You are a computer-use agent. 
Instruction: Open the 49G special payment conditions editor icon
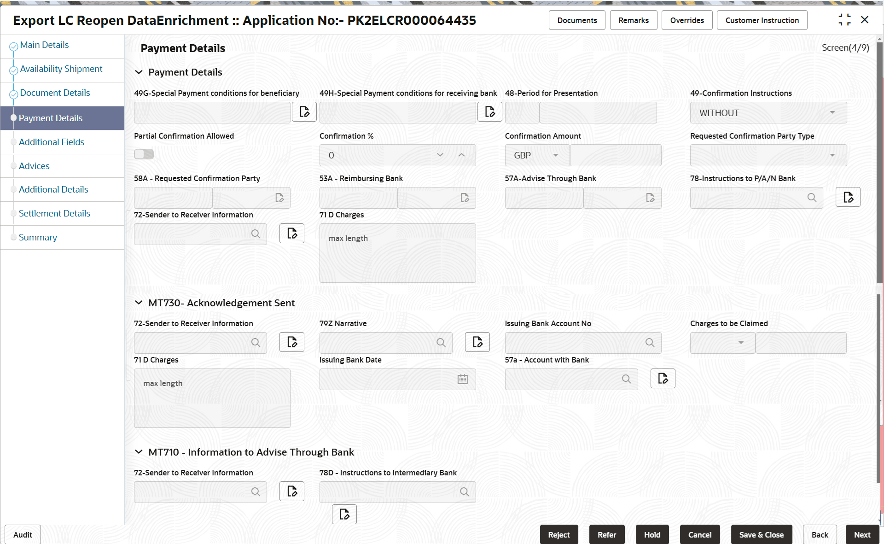(x=304, y=111)
